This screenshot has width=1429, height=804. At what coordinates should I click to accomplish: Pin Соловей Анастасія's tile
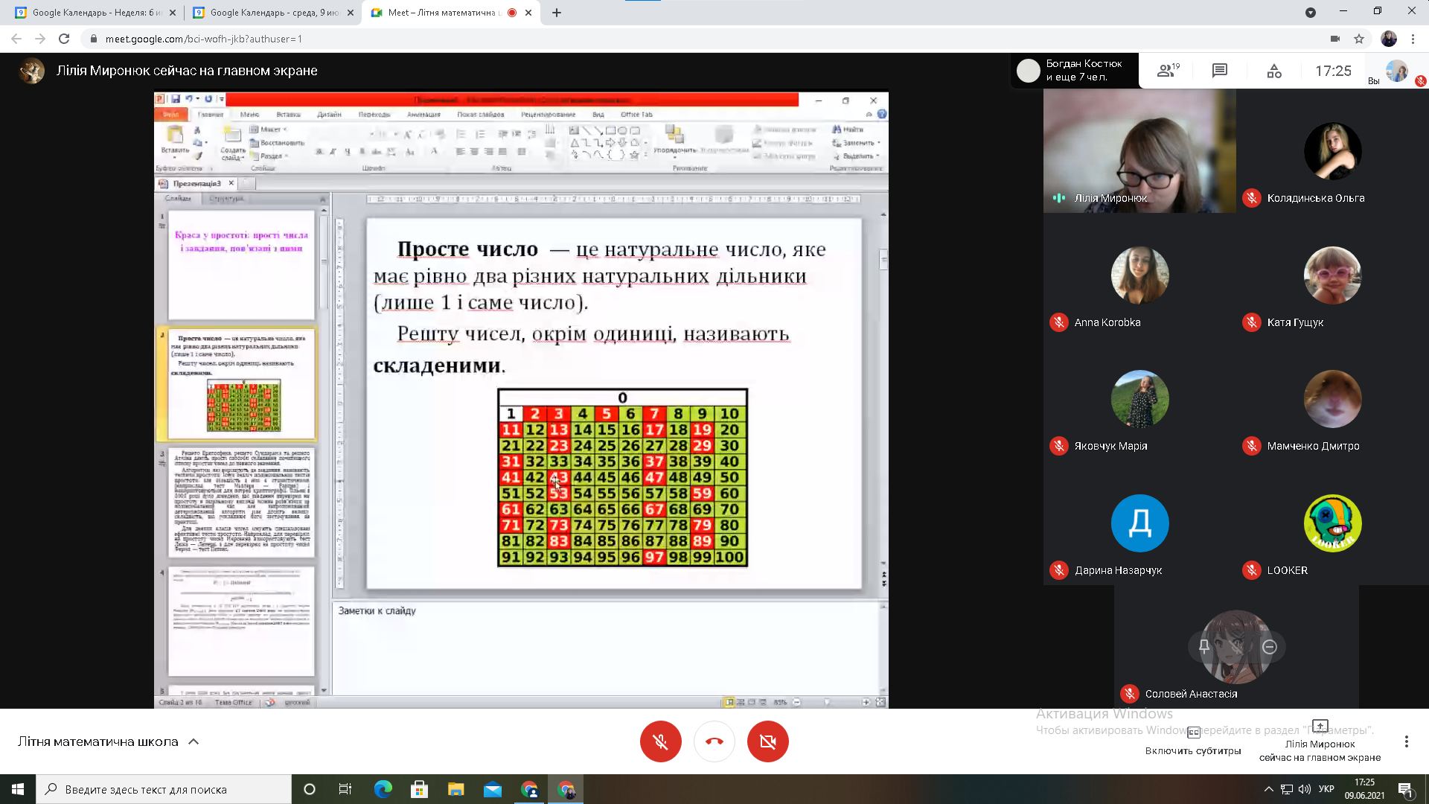[1203, 647]
